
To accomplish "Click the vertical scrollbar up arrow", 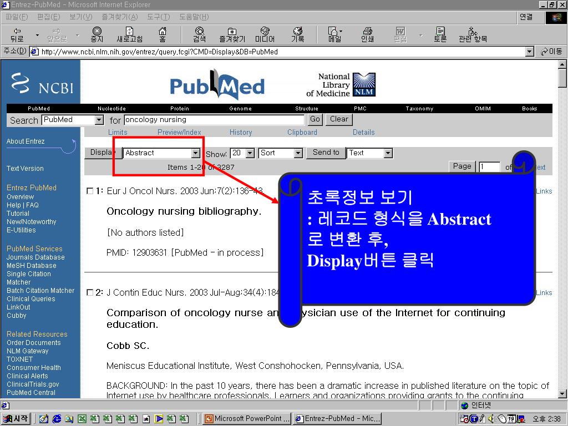I will [x=562, y=64].
